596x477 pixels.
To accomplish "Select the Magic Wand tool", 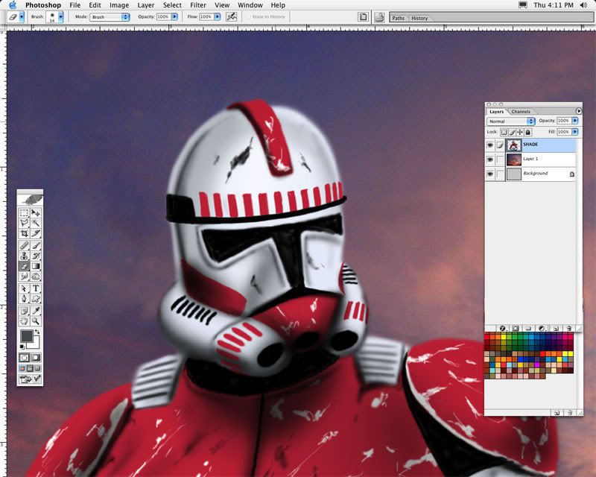I will pyautogui.click(x=36, y=223).
